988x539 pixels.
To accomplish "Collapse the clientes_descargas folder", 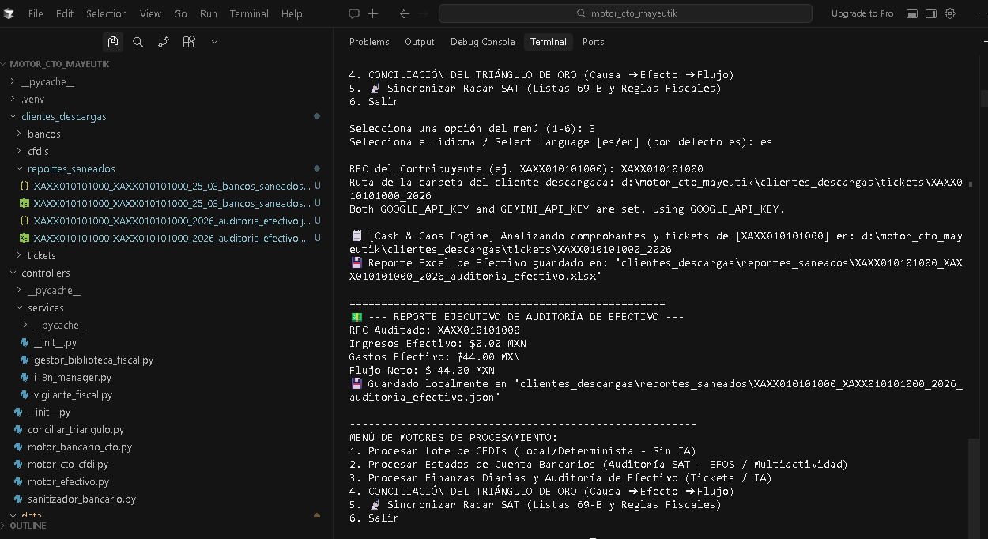I will click(166, 116).
